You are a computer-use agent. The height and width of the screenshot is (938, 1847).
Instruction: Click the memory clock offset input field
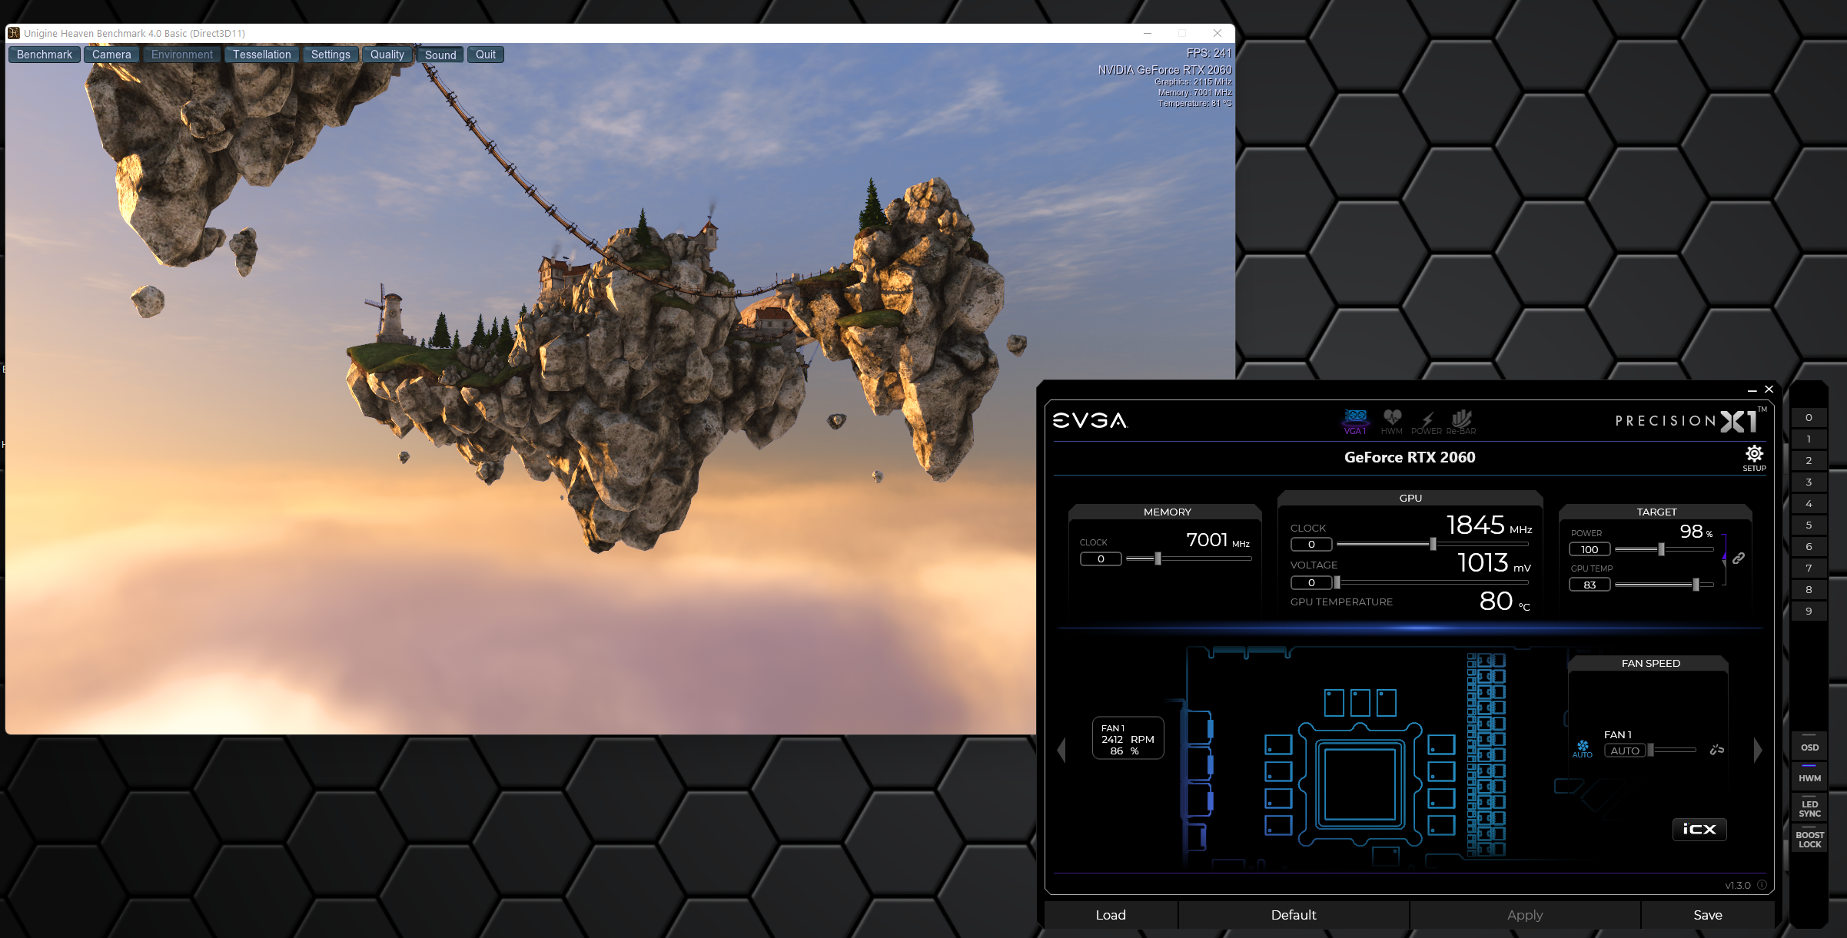point(1101,559)
